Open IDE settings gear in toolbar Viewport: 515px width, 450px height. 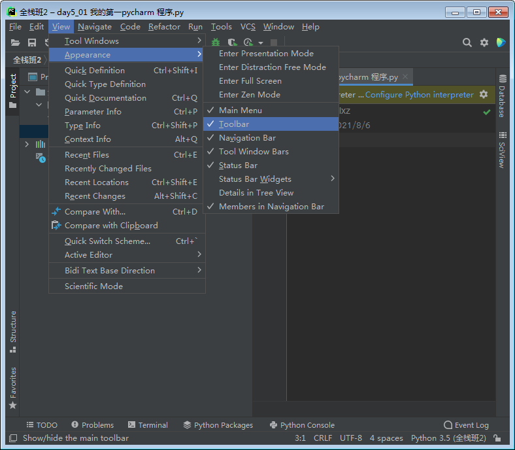pos(484,43)
